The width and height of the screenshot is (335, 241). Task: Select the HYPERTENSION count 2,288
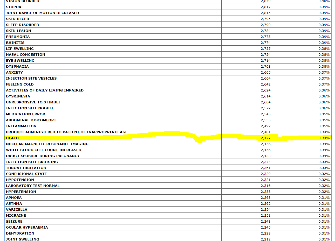click(266, 192)
